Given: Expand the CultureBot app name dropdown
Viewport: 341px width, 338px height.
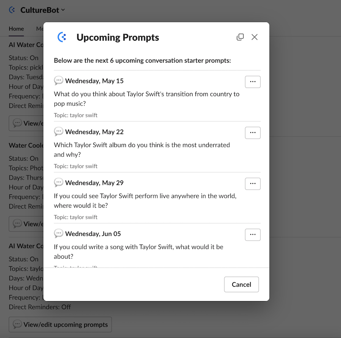Looking at the screenshot, I should [x=63, y=10].
